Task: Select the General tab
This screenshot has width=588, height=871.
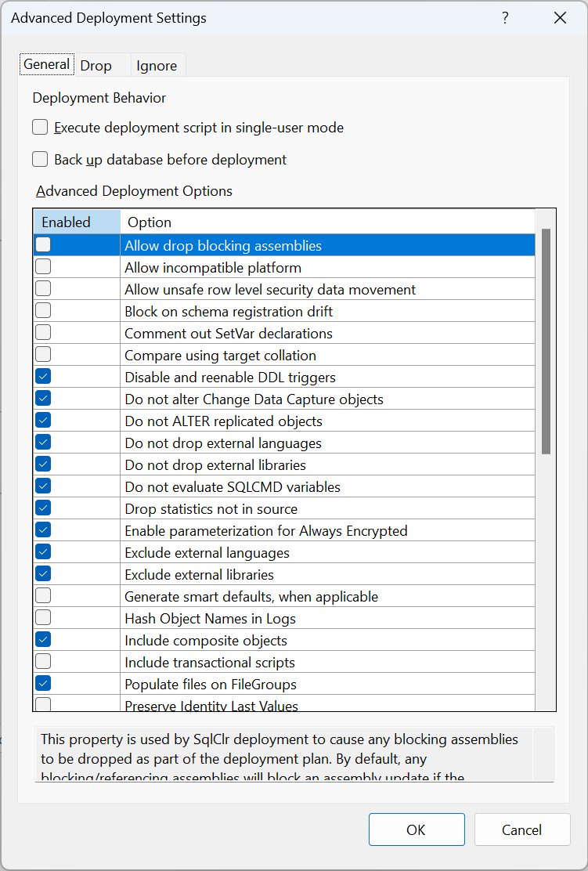Action: coord(47,64)
